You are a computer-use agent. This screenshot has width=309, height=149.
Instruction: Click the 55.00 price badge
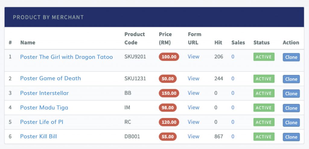point(168,137)
